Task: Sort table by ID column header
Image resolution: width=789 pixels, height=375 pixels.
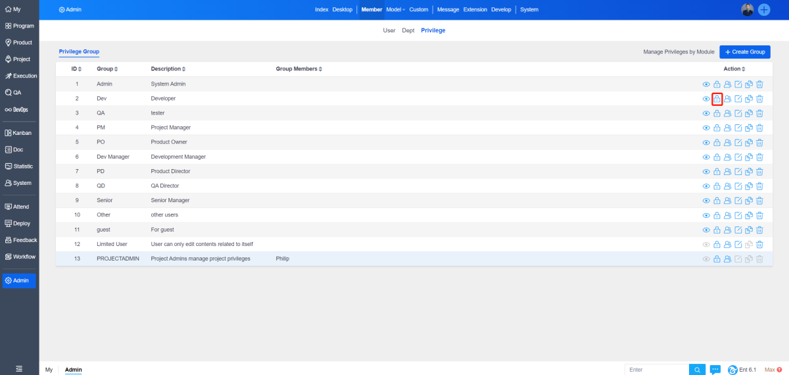Action: [76, 69]
